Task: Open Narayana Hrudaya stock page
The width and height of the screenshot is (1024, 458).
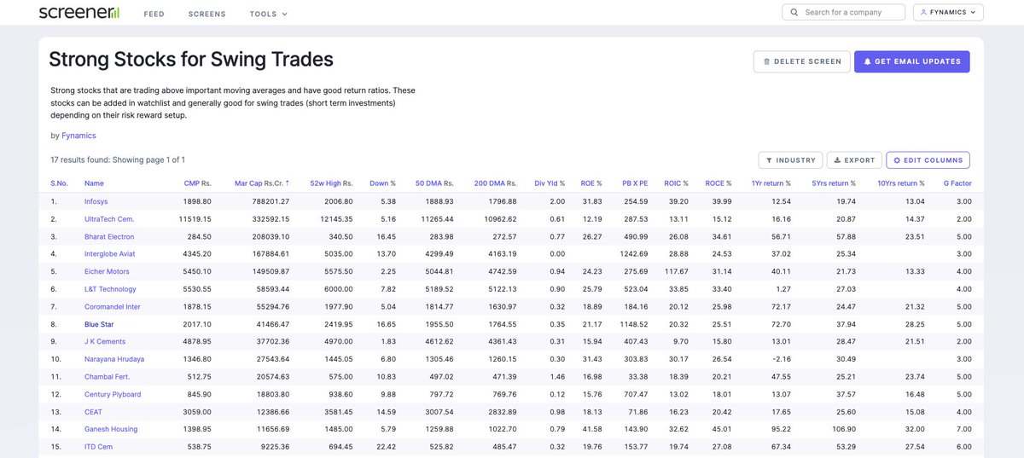Action: [x=114, y=359]
